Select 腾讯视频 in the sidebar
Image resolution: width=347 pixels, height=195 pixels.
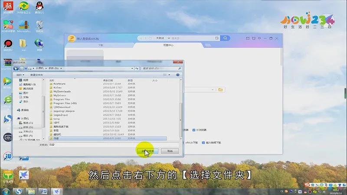26,89
